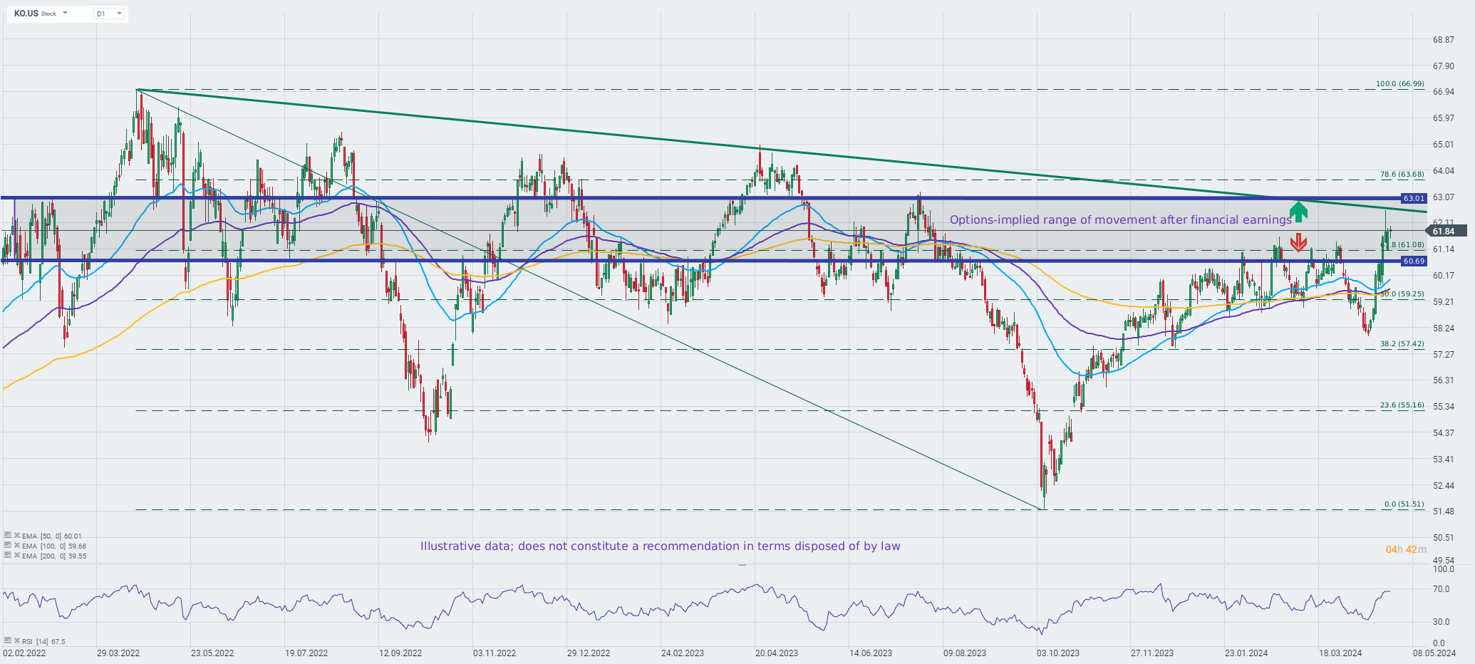
Task: Click the 03.11.2022 date on time axis
Action: click(x=495, y=653)
